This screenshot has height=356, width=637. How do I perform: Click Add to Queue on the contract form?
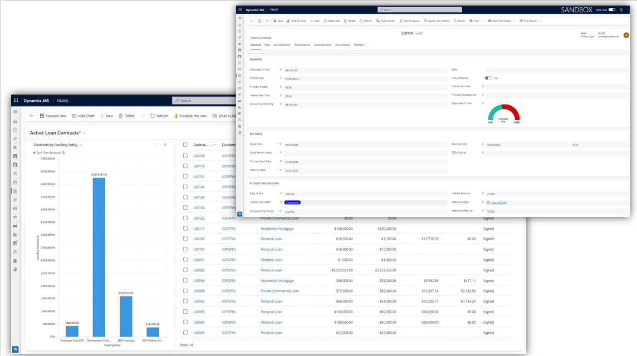pos(409,21)
